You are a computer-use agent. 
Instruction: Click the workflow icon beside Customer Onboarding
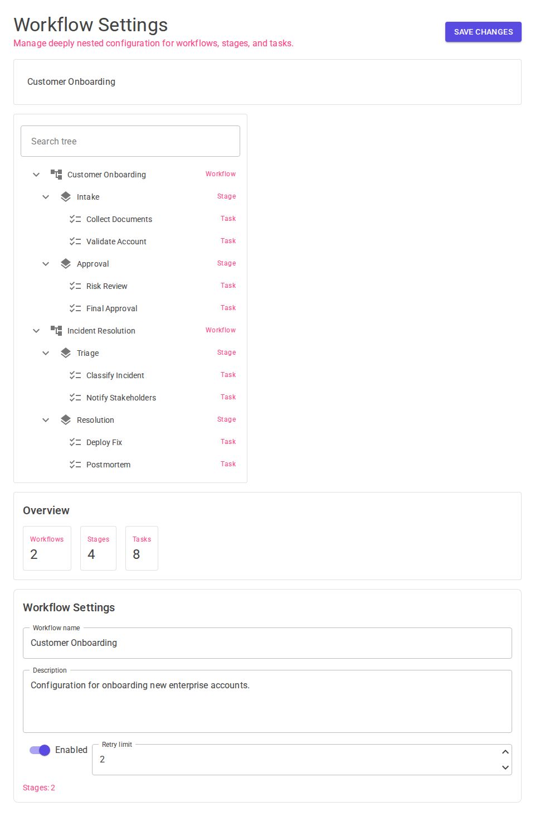pyautogui.click(x=56, y=174)
